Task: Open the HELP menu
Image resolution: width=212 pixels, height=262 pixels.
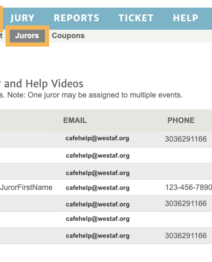Action: pos(185,18)
